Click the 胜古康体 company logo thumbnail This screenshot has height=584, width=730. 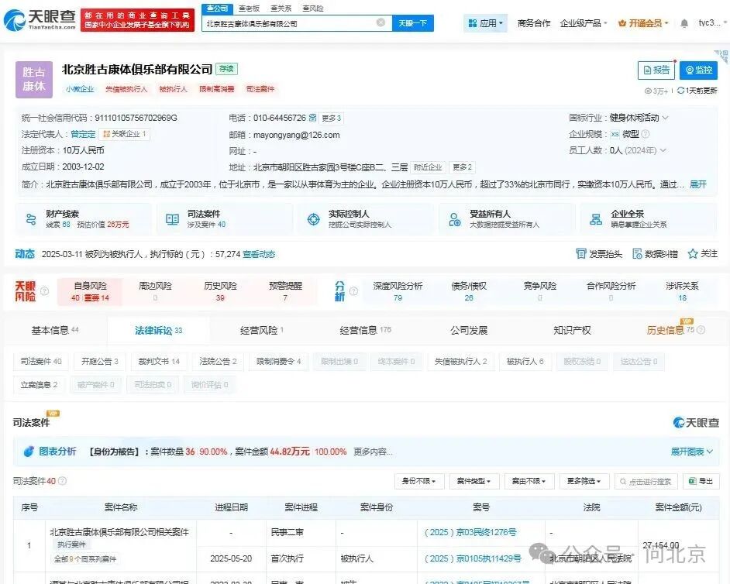pos(34,79)
